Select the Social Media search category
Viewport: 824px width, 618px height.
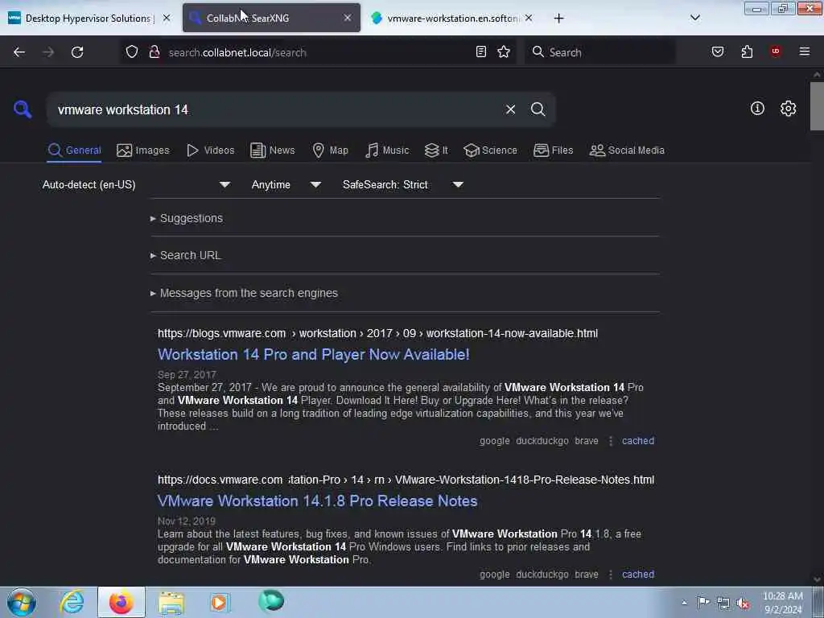(627, 150)
